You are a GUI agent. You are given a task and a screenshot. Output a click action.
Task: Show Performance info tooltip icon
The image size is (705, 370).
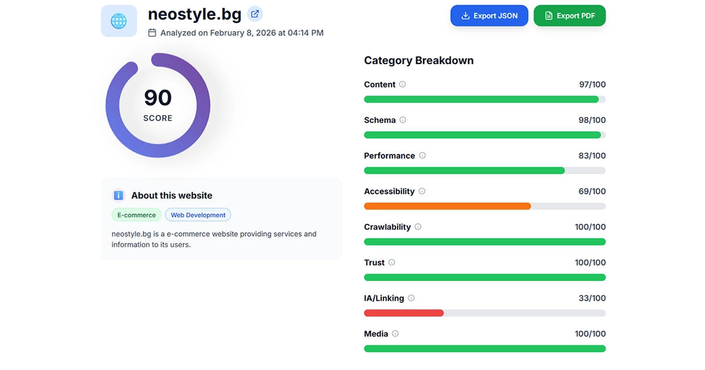coord(422,156)
